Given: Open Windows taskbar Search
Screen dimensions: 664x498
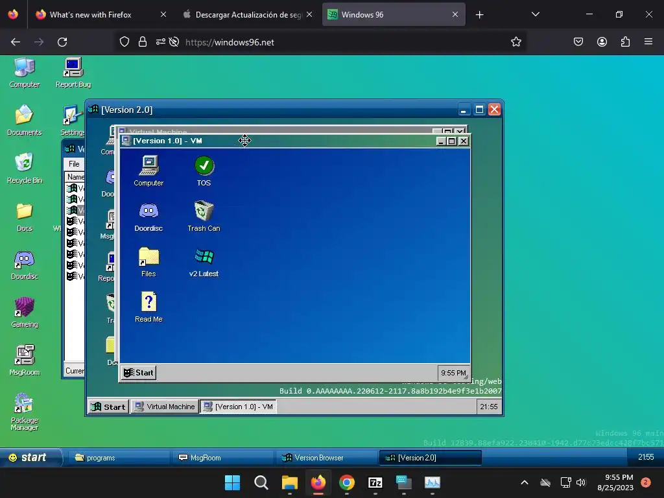Looking at the screenshot, I should (x=261, y=482).
